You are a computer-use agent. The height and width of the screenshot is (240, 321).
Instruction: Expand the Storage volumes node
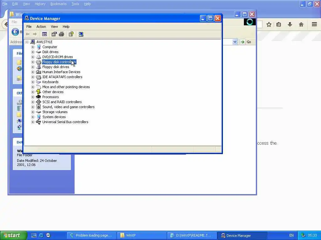(x=33, y=112)
